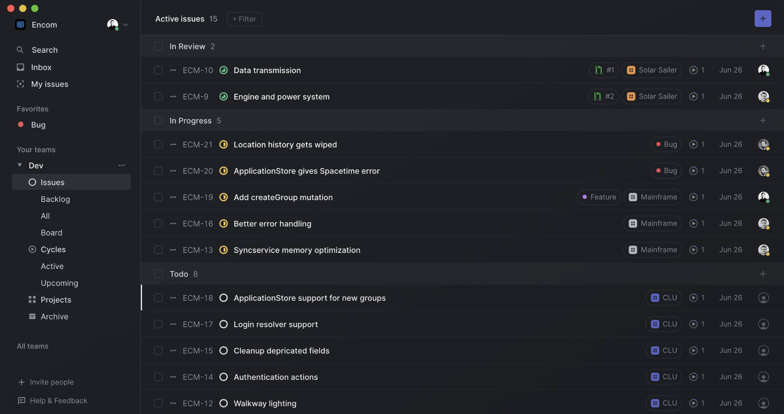The image size is (784, 414).
Task: Toggle checkbox for ECM-21 Location history gets wiped
Action: (157, 144)
